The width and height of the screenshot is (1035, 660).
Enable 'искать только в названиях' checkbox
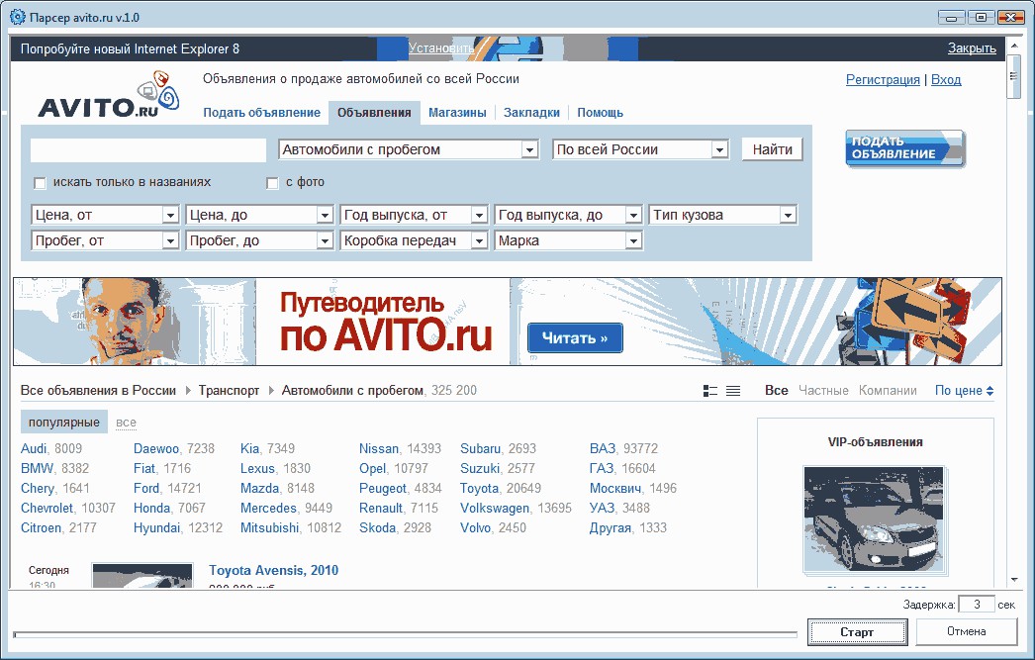41,183
